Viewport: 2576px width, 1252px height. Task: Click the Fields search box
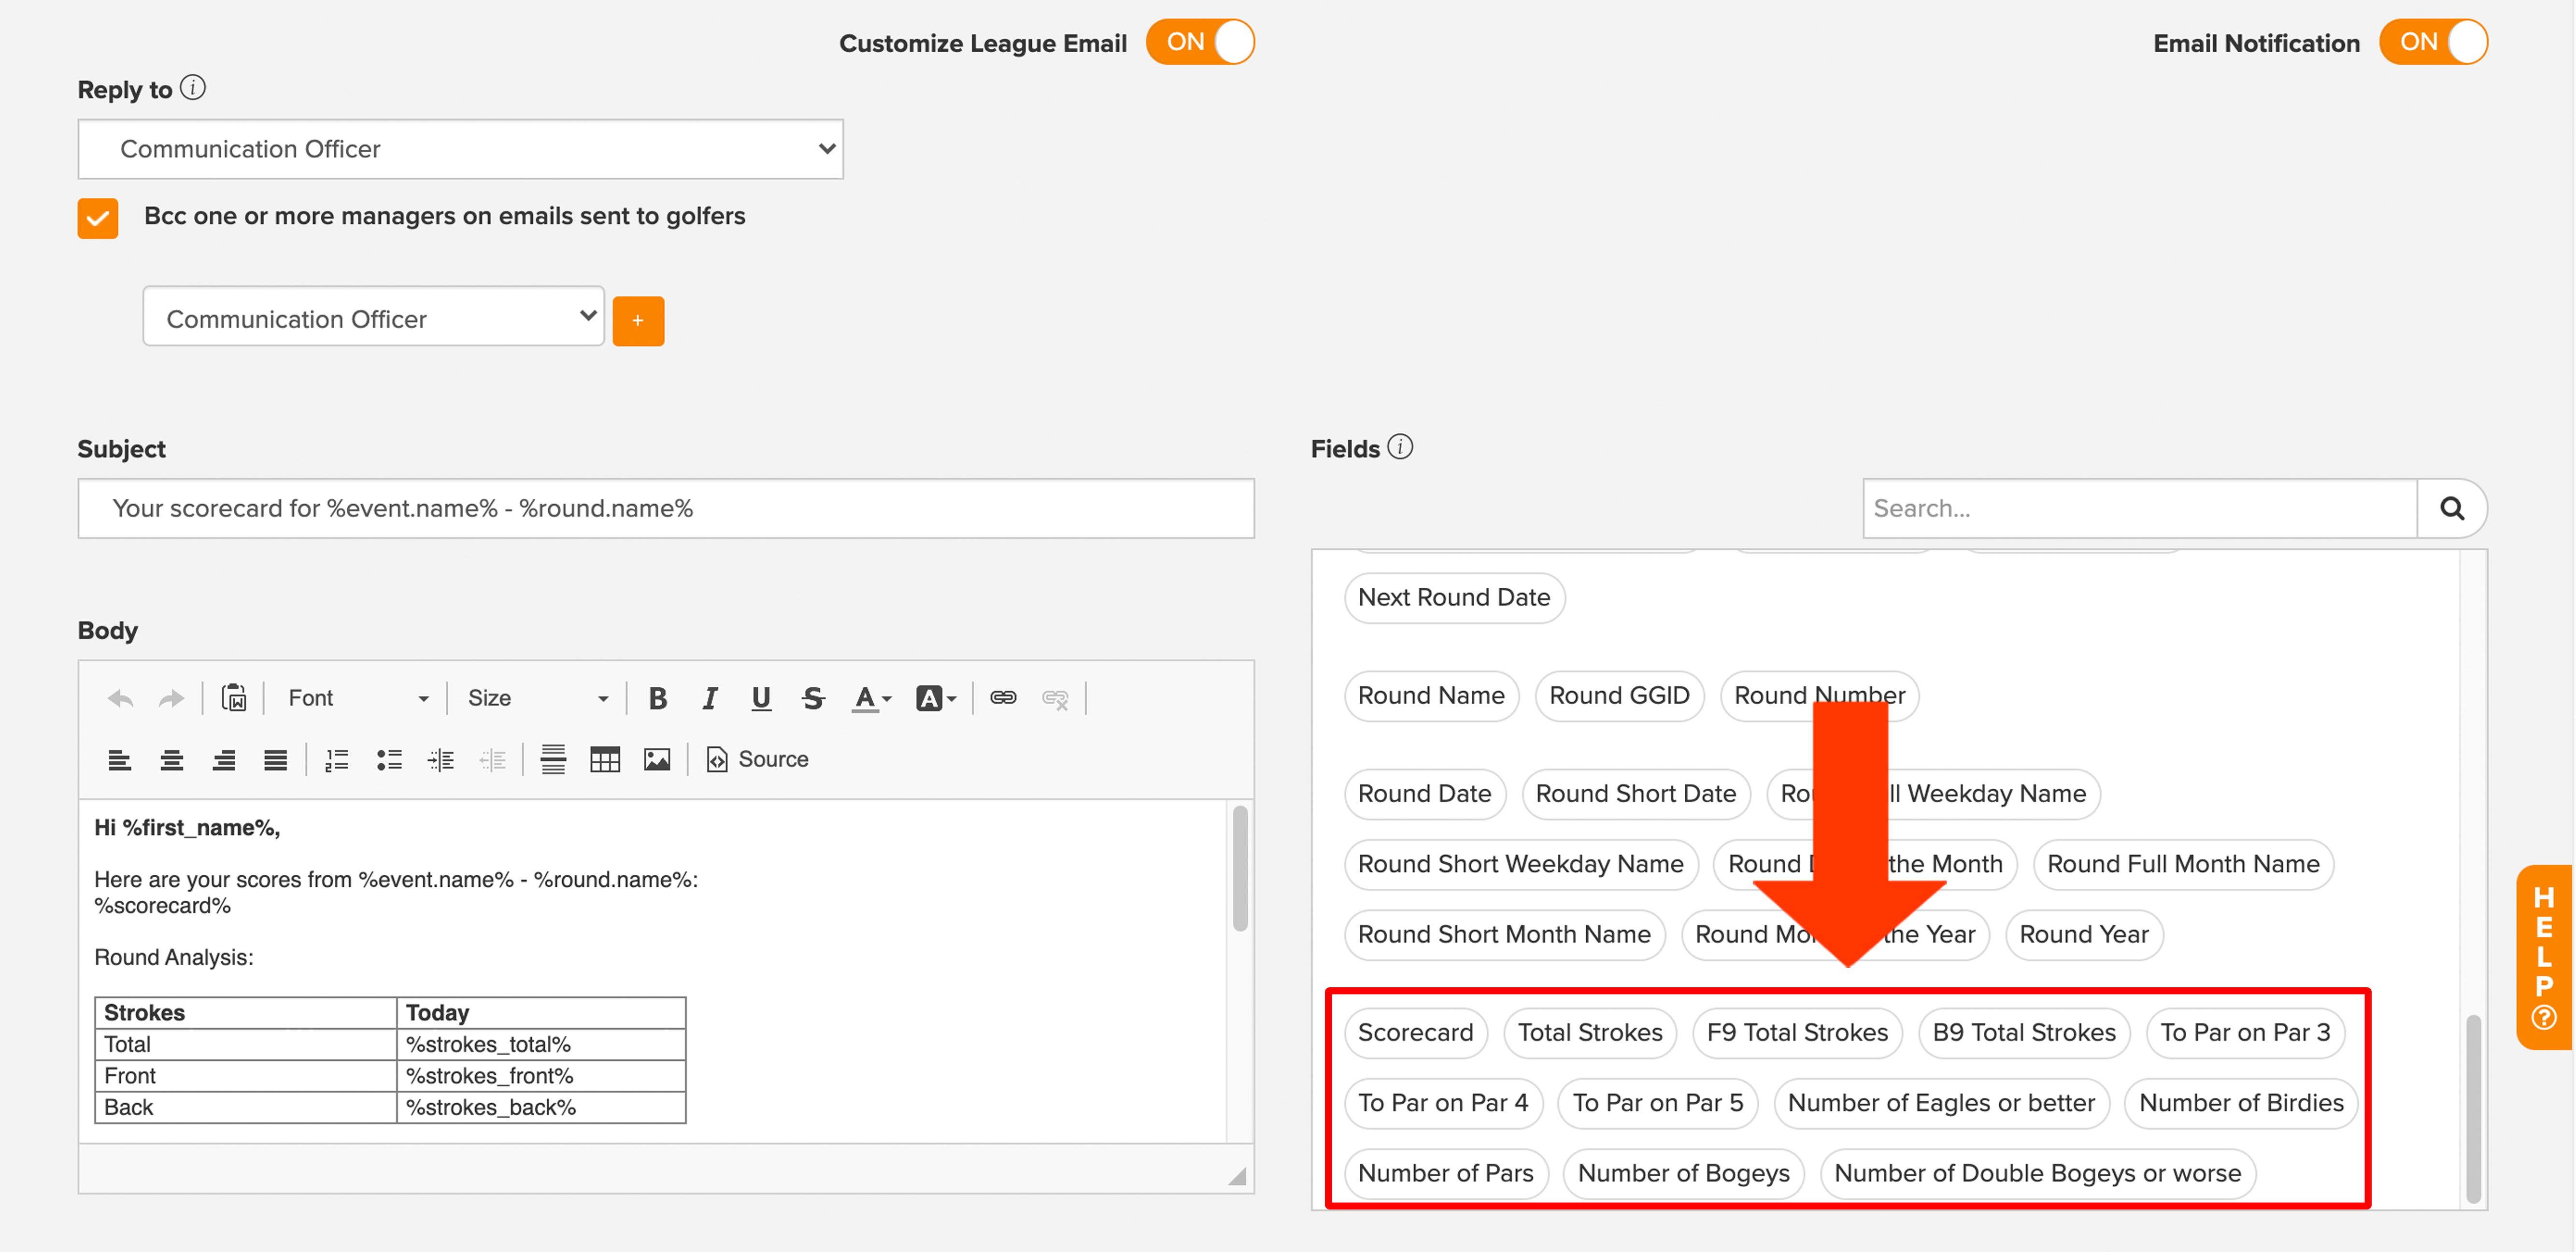pos(2140,509)
